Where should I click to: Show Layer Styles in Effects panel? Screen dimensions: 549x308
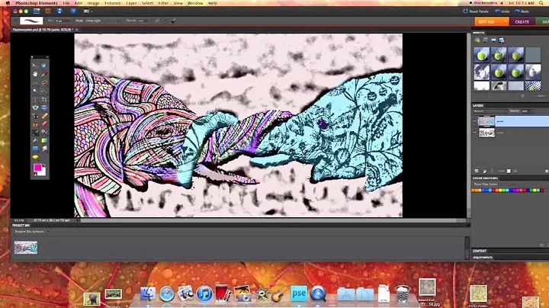pos(485,40)
